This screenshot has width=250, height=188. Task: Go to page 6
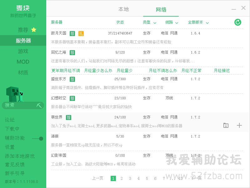(x=155, y=178)
